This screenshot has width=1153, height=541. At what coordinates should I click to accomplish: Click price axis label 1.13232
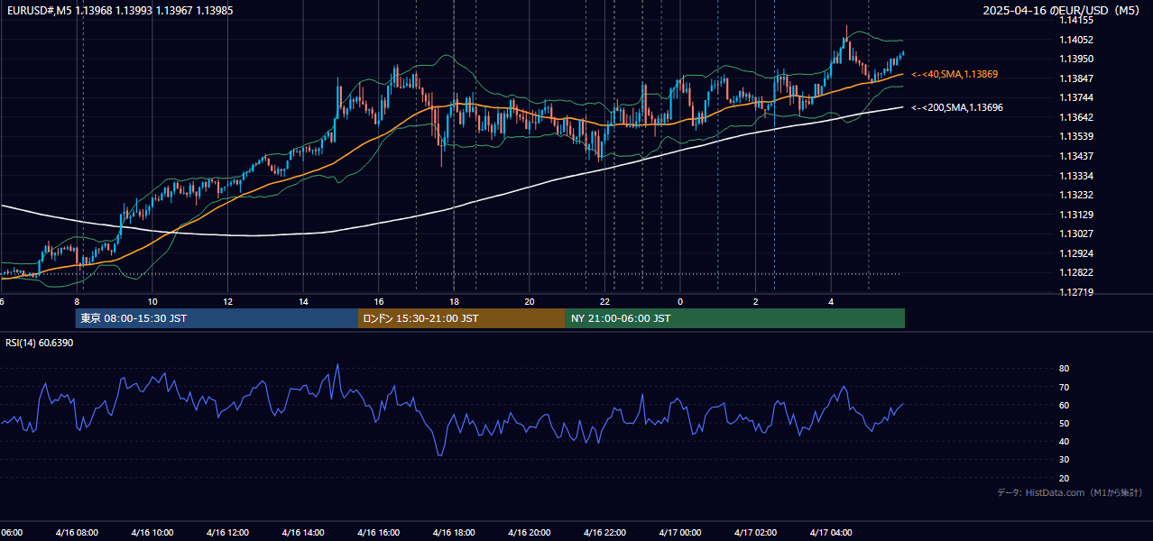click(1077, 195)
